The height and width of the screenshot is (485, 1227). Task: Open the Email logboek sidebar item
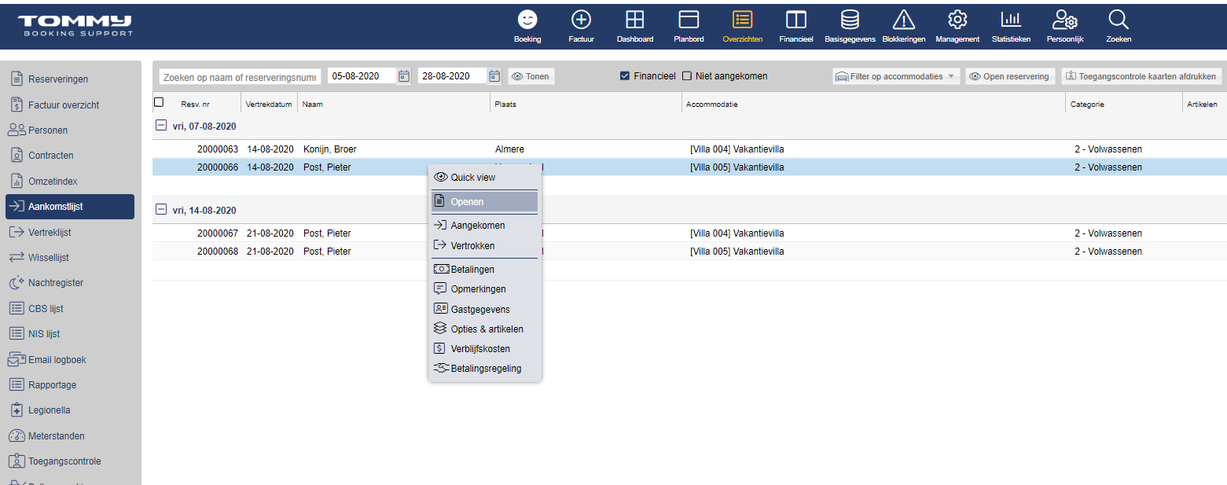(70, 359)
